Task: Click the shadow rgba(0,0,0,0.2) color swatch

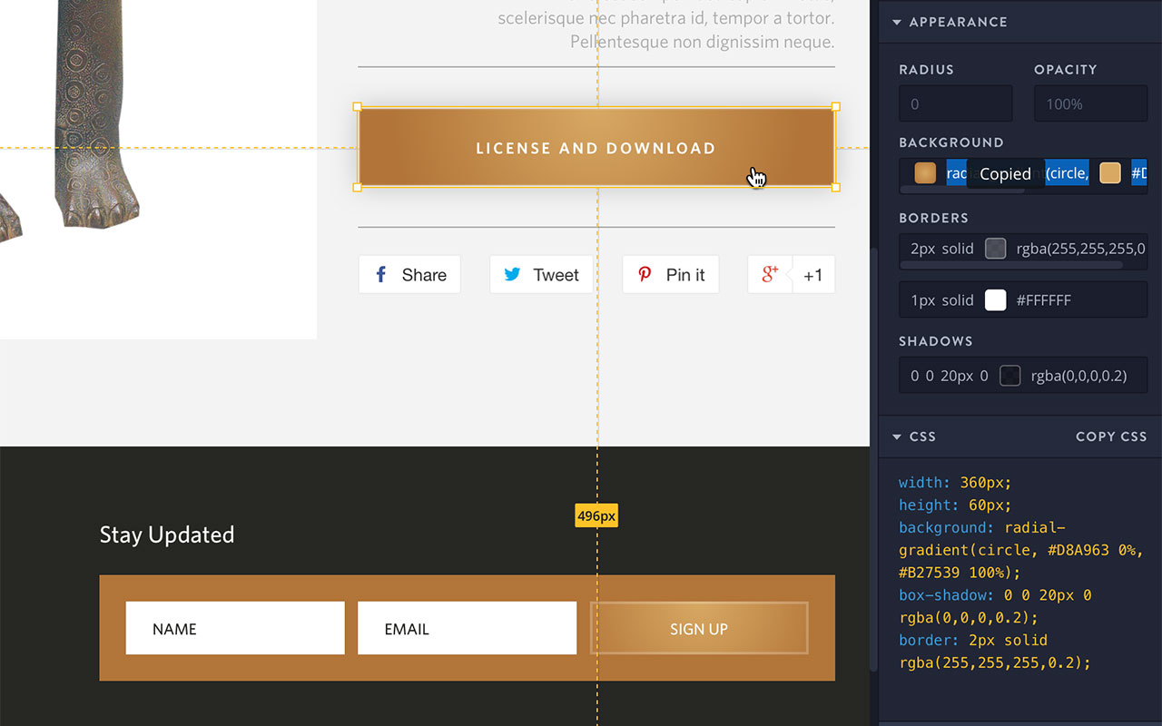Action: pos(1009,376)
